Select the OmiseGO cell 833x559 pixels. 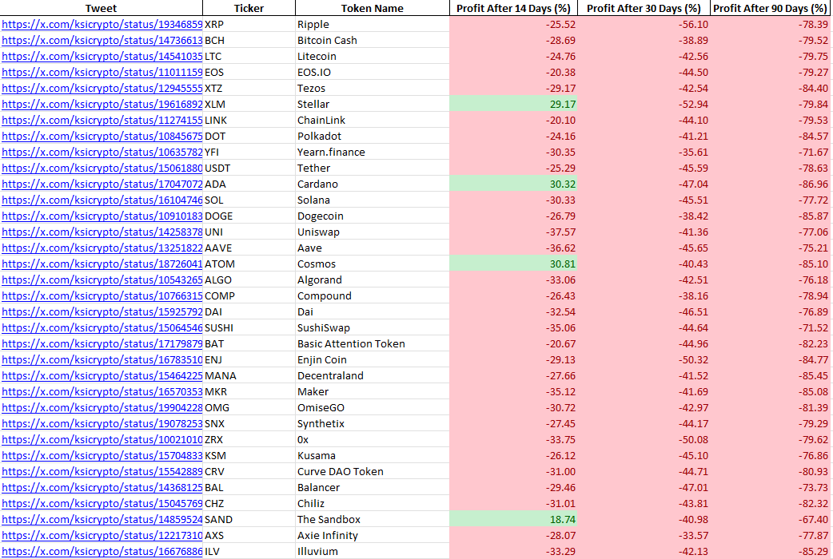pyautogui.click(x=372, y=408)
